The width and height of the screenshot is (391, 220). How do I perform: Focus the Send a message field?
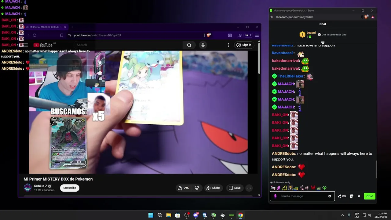point(302,196)
